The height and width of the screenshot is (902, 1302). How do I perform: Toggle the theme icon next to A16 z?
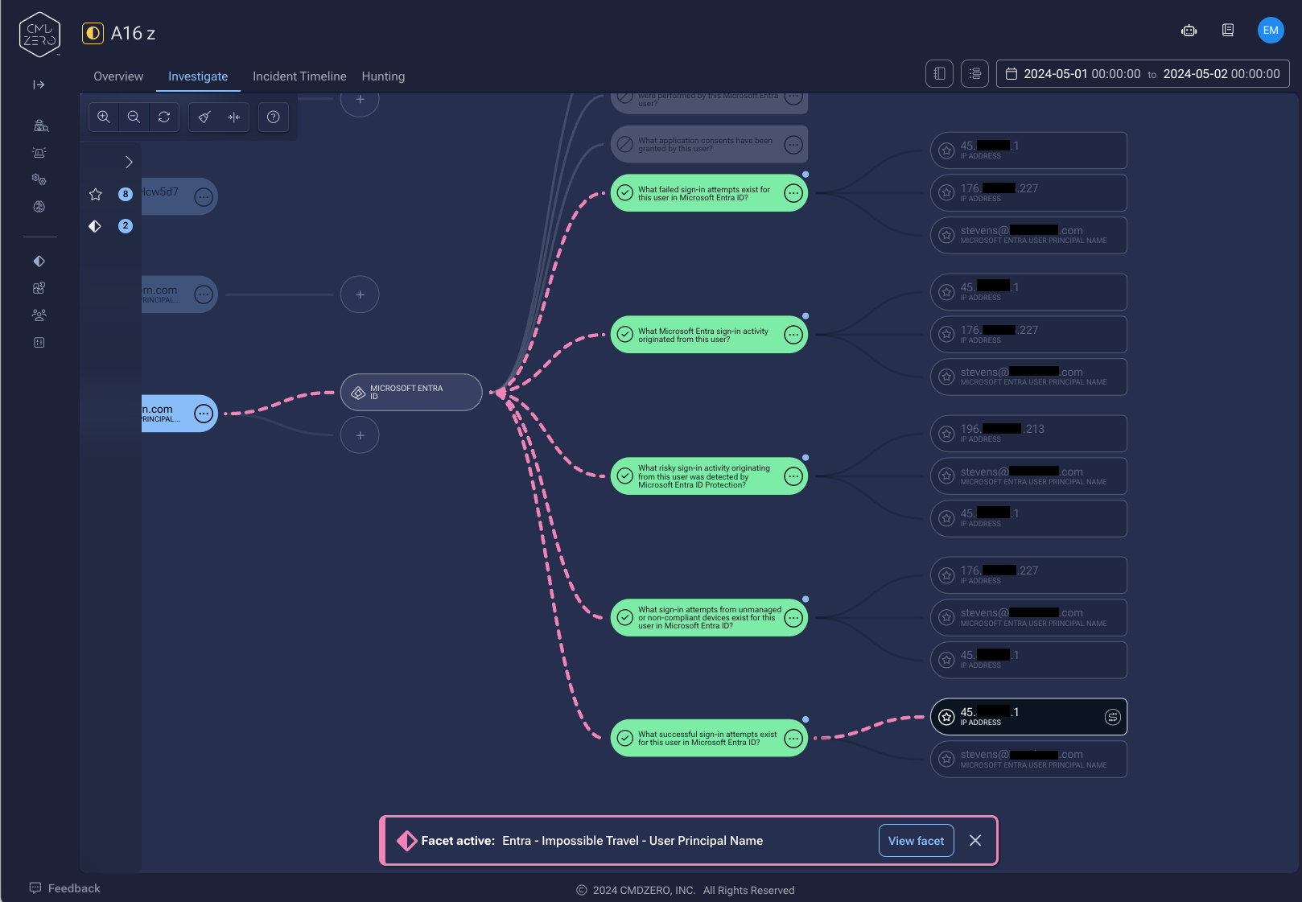93,33
